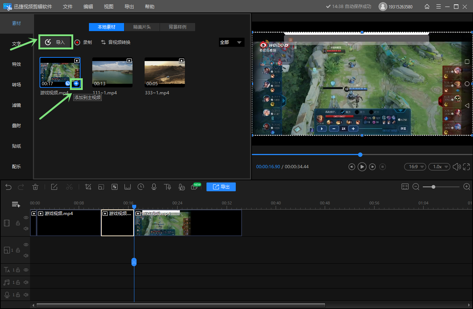This screenshot has width=473, height=309.
Task: Click the blue 导出 export button
Action: tap(221, 187)
